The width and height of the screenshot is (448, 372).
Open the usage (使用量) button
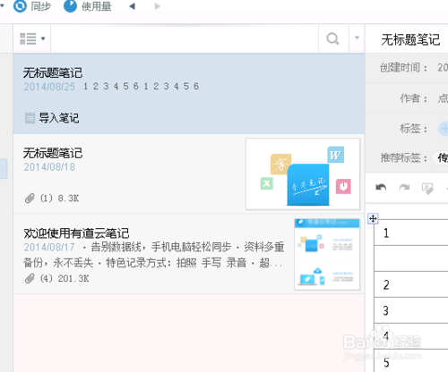tap(88, 6)
